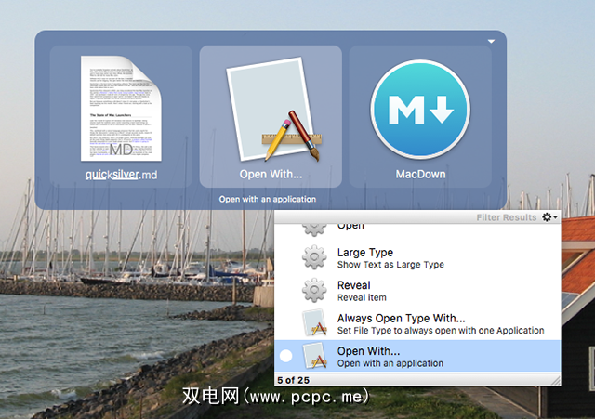This screenshot has height=419, width=595.
Task: Select the quicksilver.md document icon
Action: pos(120,107)
